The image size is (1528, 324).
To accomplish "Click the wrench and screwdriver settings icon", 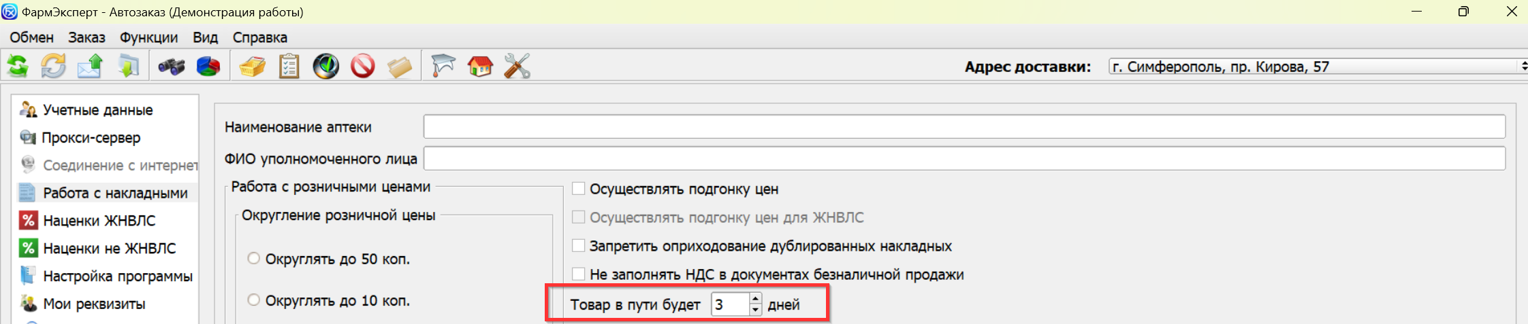I will [x=517, y=67].
